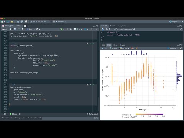The width and height of the screenshot is (184, 138).
Task: Switch to the Files tab
Action: 103,45
